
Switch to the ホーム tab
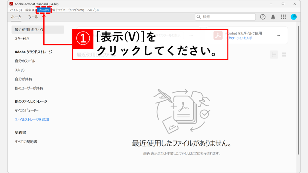click(16, 17)
